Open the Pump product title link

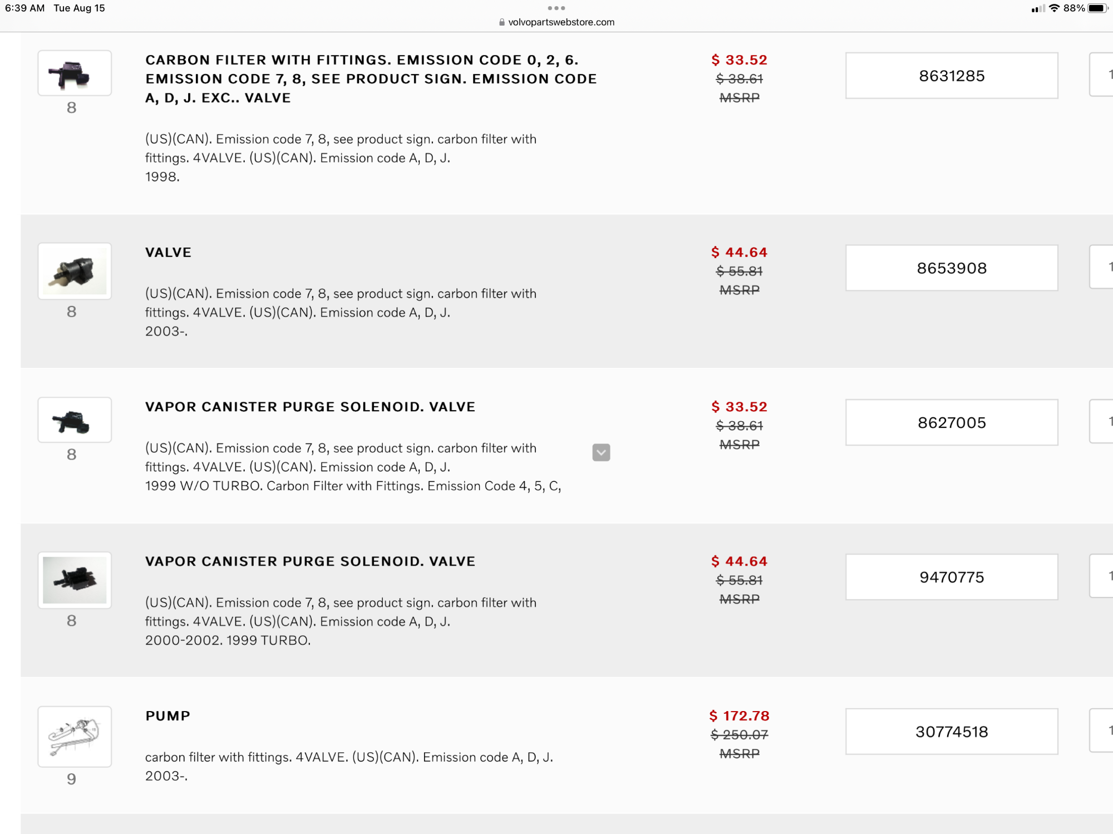click(168, 716)
